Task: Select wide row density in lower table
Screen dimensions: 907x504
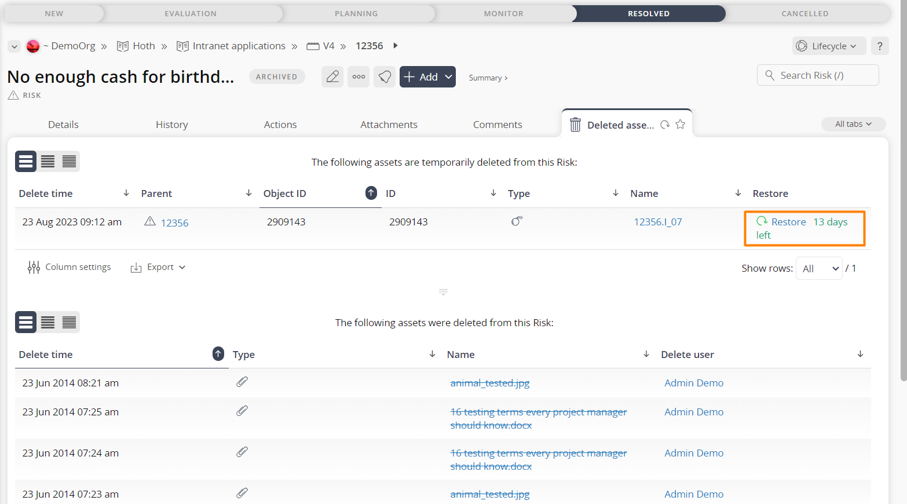Action: (x=26, y=322)
